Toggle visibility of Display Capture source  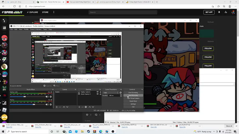pos(97,92)
